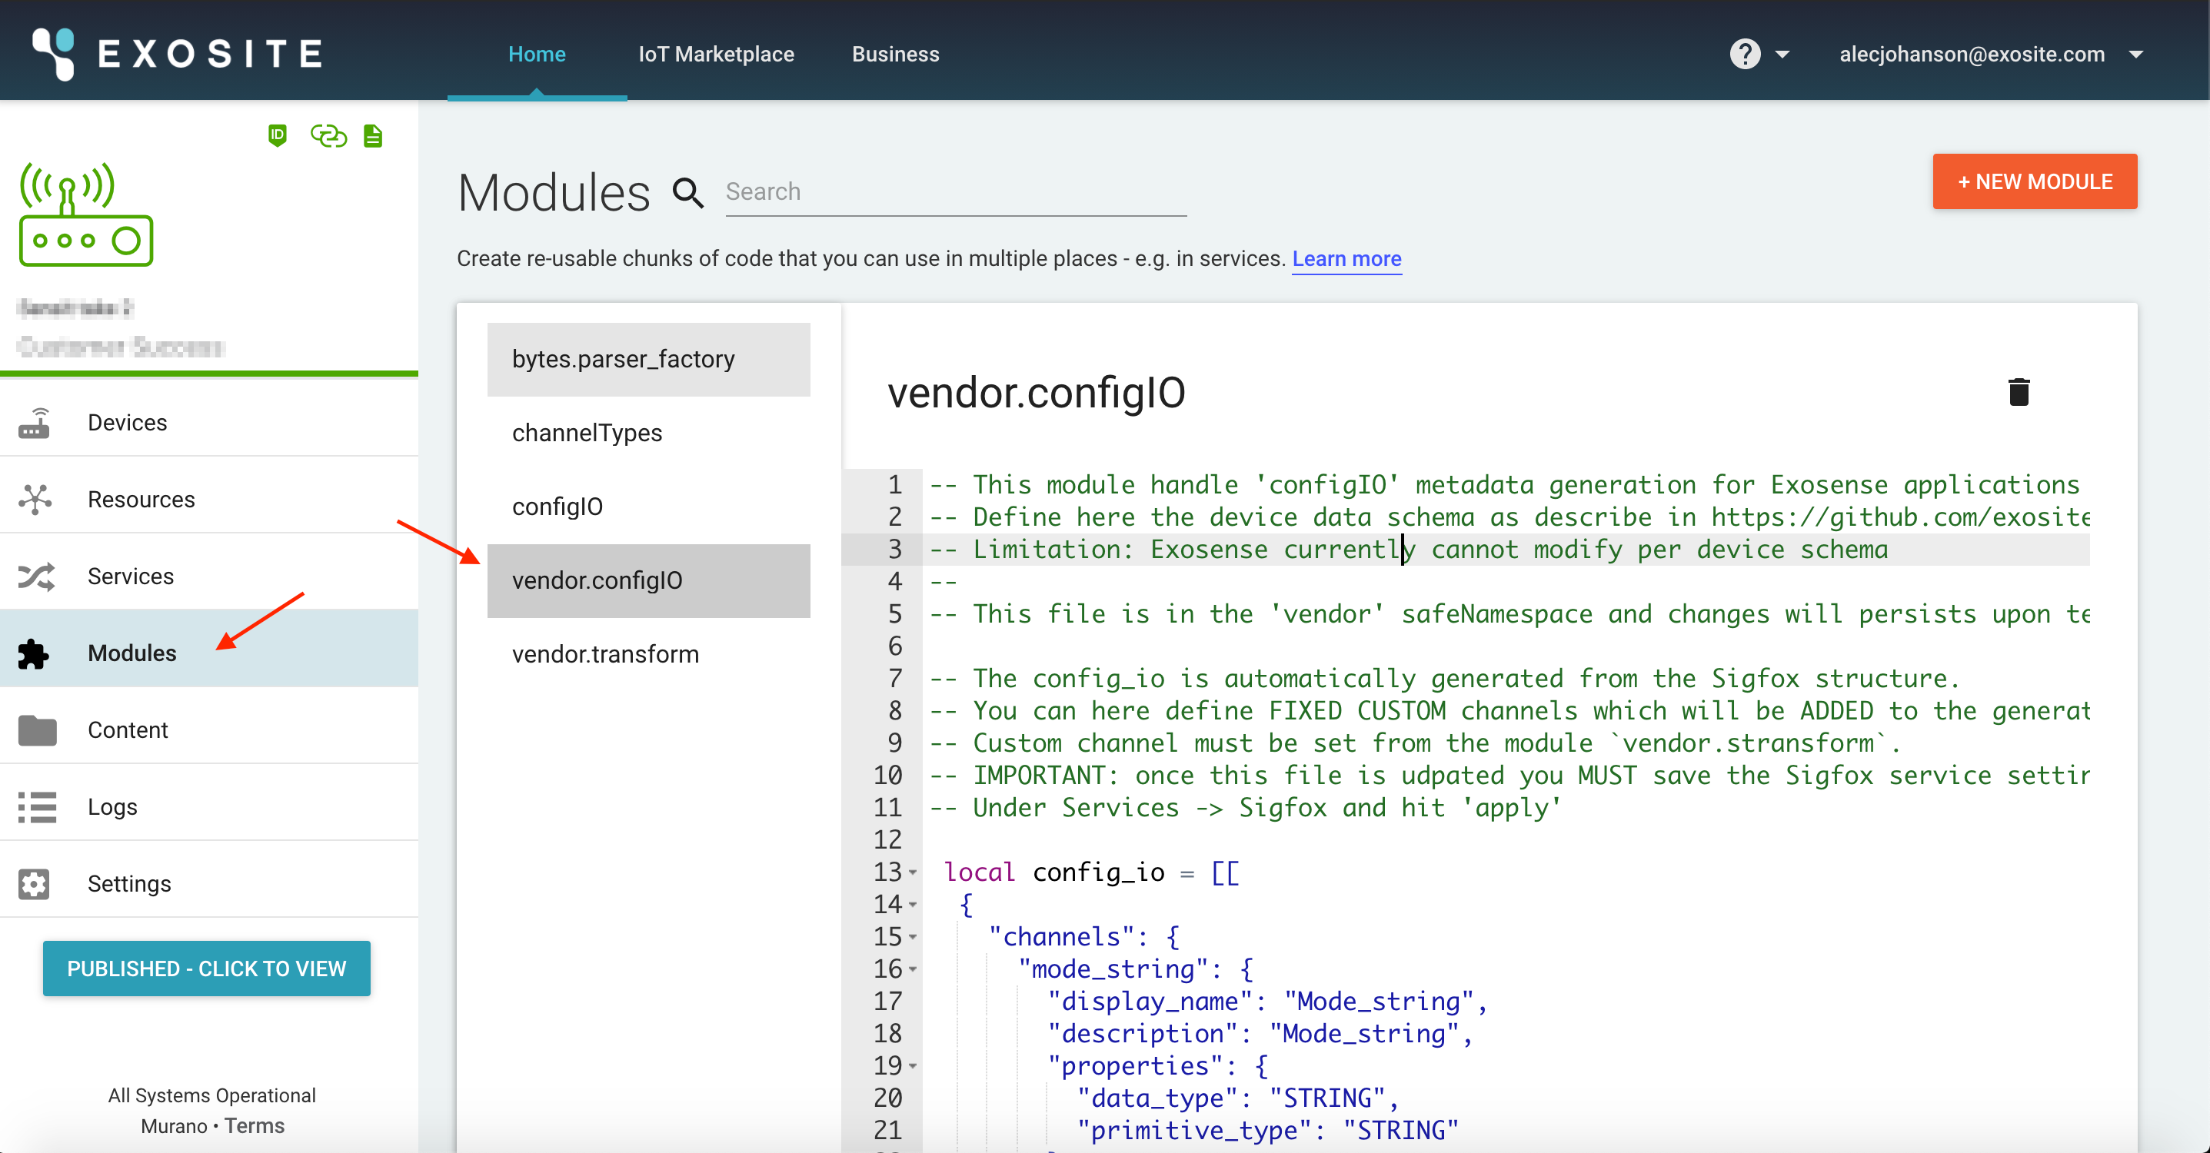Open Content in the sidebar

[x=209, y=730]
